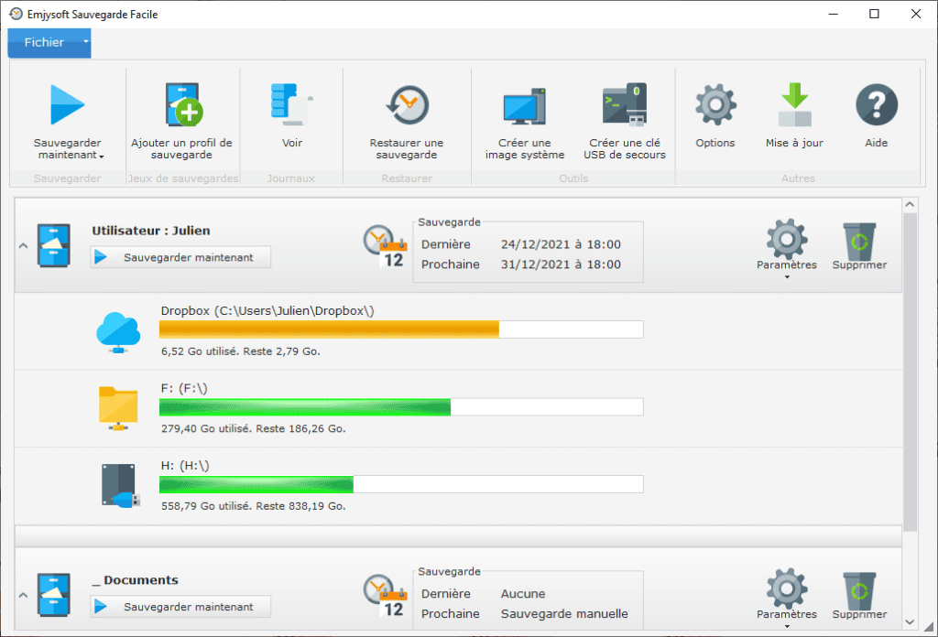
Task: Create a rescue USB key
Action: pos(624,119)
